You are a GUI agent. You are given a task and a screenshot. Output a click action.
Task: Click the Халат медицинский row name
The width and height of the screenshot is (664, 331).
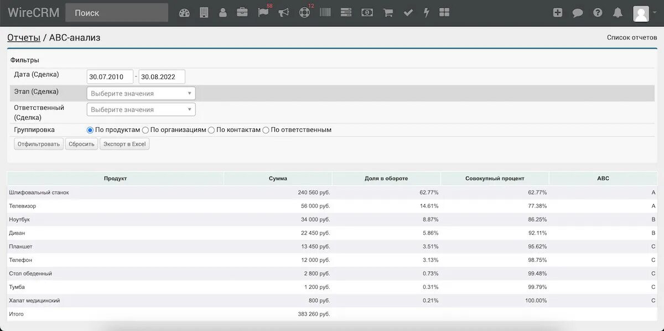(x=34, y=301)
